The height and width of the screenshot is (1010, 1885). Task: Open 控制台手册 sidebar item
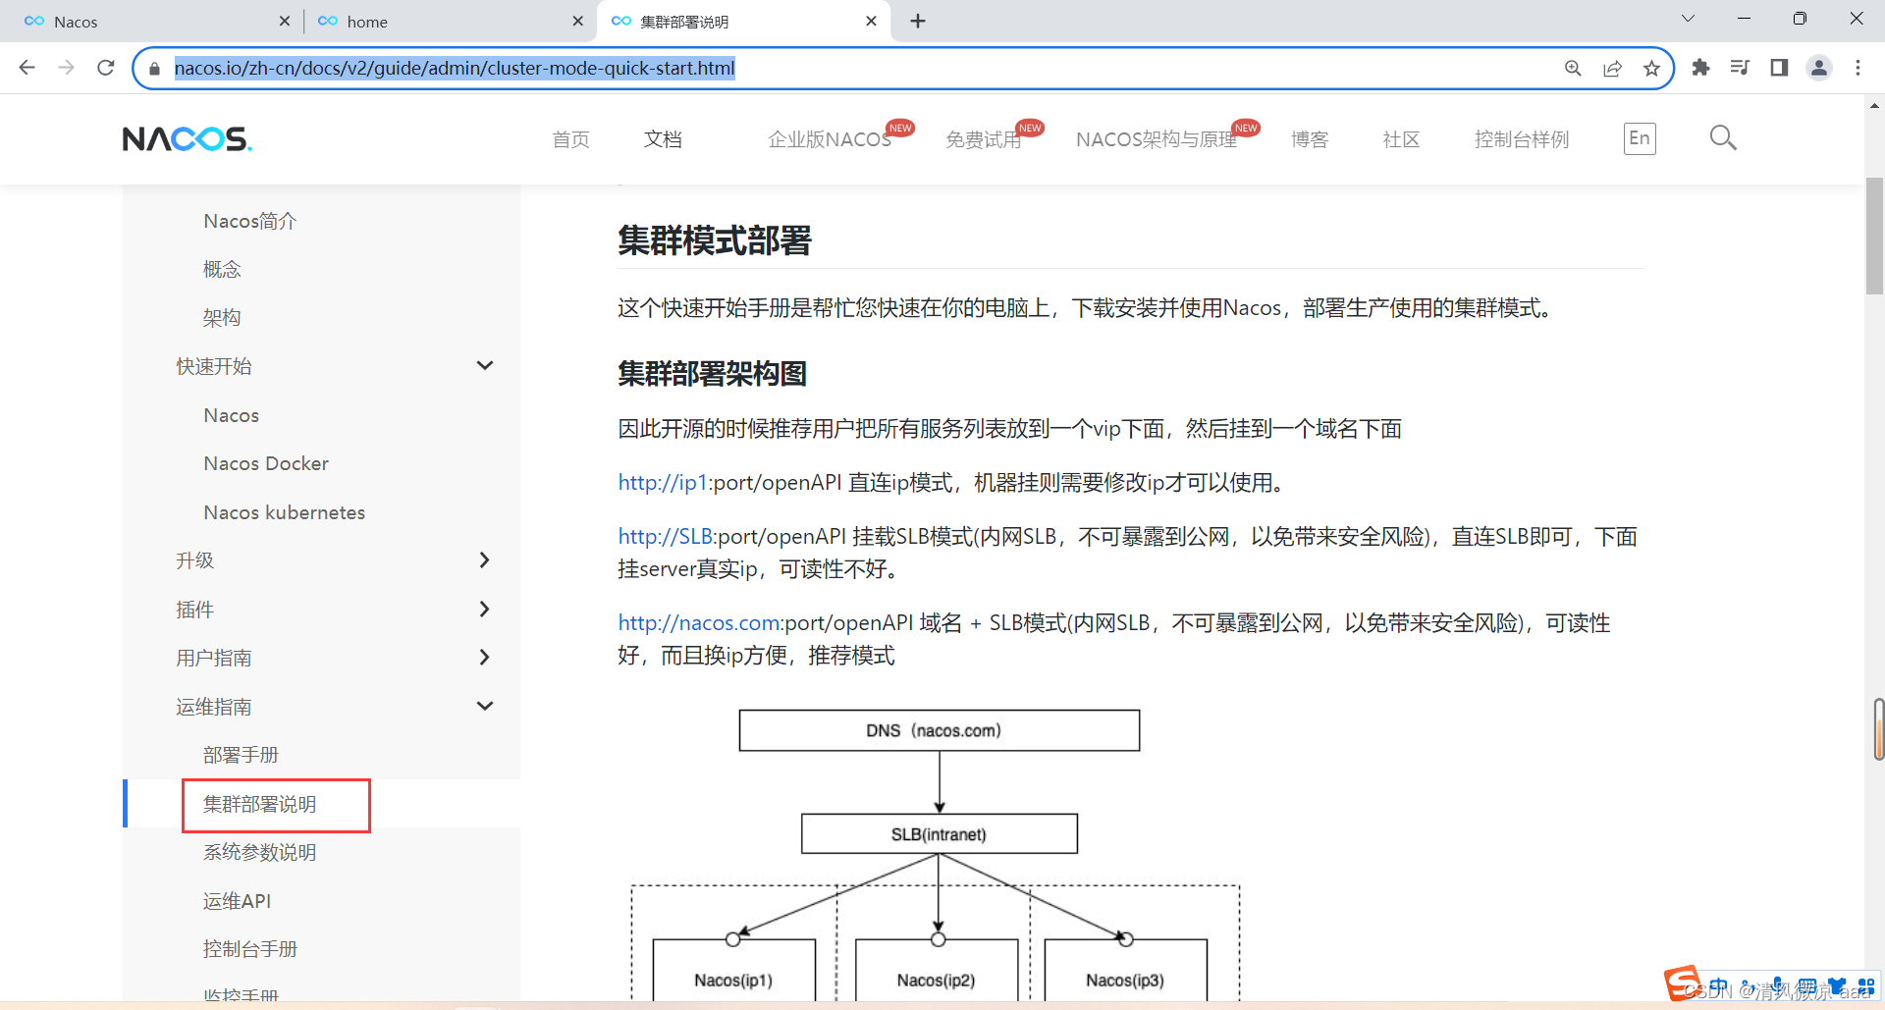pos(249,949)
